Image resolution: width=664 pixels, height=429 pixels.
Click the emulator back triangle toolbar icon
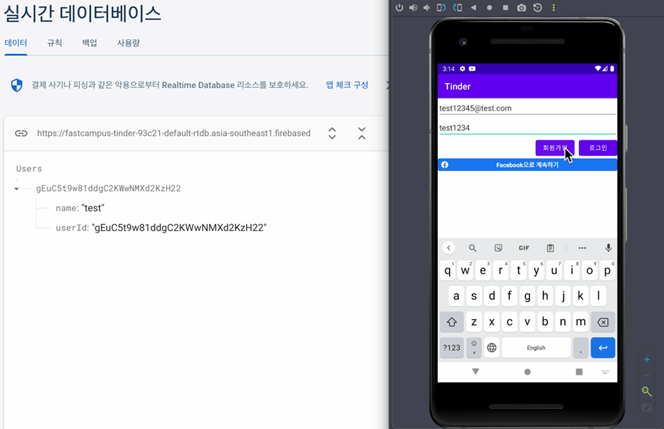click(x=473, y=8)
